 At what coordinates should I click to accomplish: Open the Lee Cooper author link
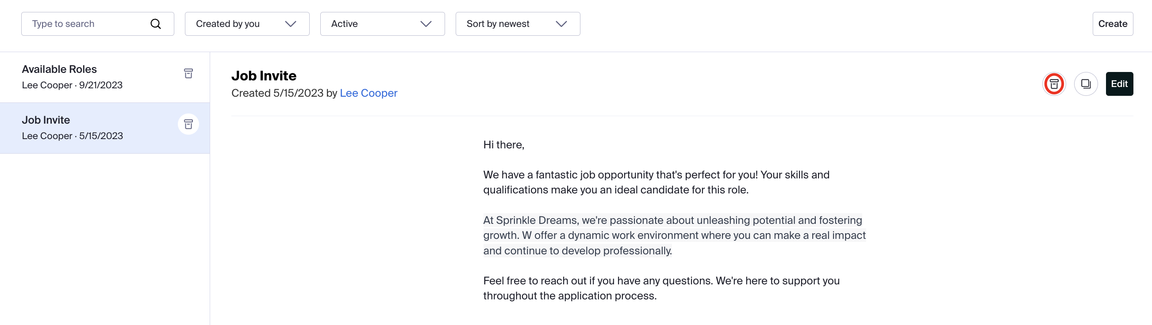[x=369, y=93]
